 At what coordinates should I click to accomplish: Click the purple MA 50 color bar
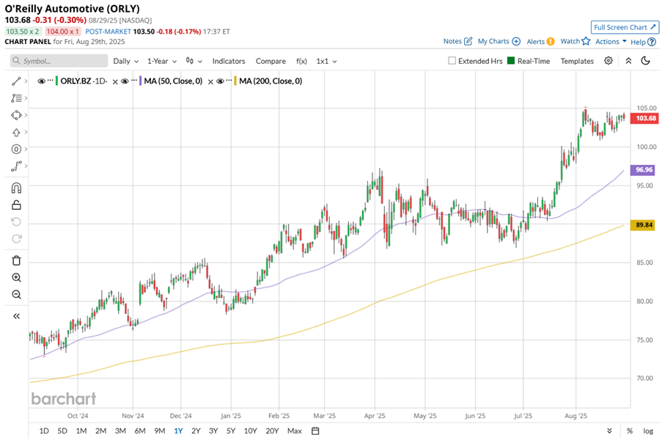[x=140, y=81]
